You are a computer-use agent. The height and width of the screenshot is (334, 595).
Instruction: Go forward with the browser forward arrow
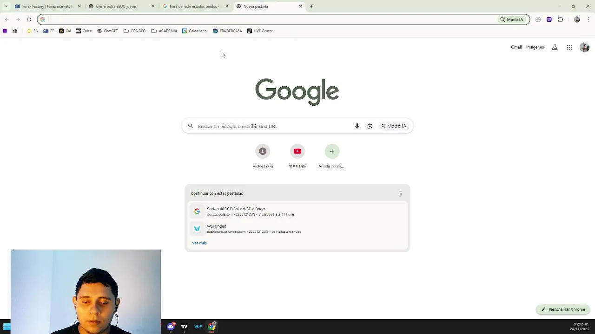[18, 19]
